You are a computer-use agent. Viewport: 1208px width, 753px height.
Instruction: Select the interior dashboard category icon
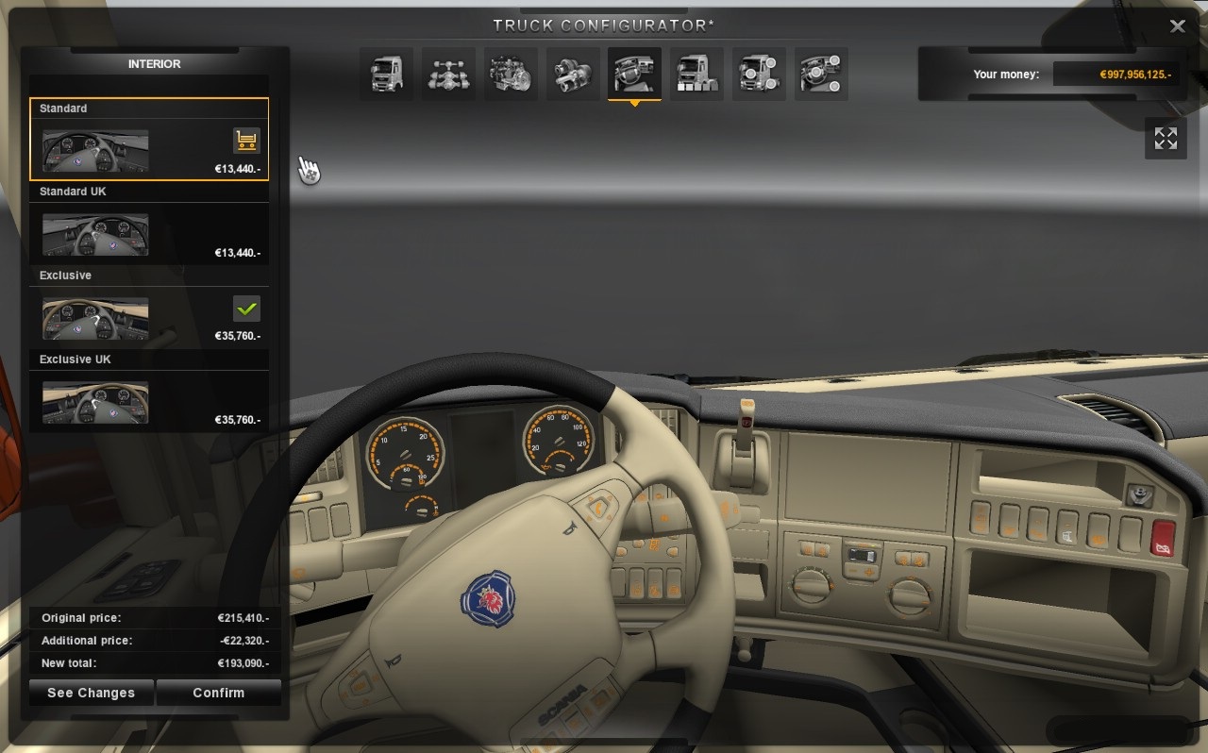(x=634, y=74)
